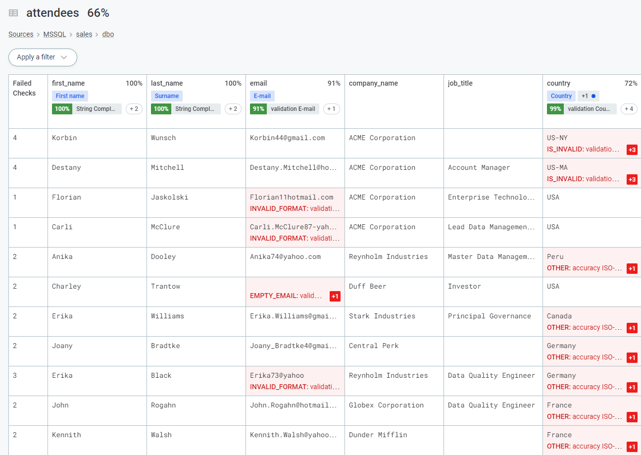Select the E-mail term tag
Viewport: 641px width, 455px height.
[x=262, y=96]
